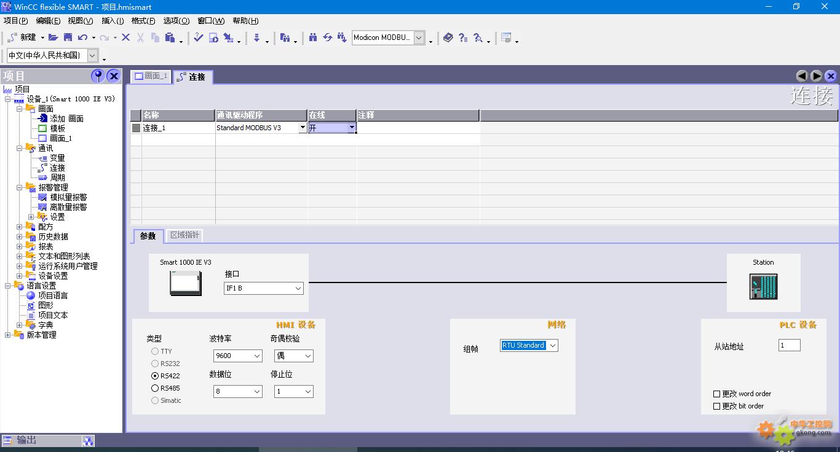Select 添加 画面 in the project tree
This screenshot has height=452, width=840.
pos(66,119)
